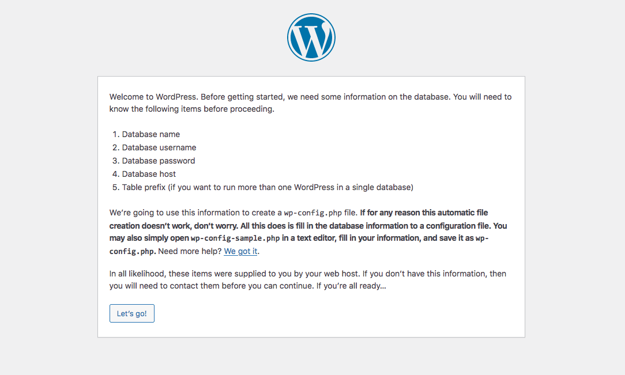Click the welcome paragraph text
The image size is (625, 375).
(x=288, y=96)
